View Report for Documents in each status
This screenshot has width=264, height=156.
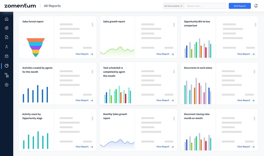[246, 100]
